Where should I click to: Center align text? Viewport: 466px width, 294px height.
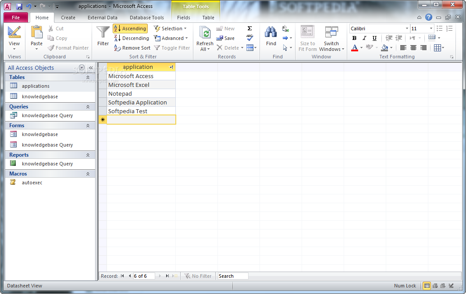coord(413,48)
